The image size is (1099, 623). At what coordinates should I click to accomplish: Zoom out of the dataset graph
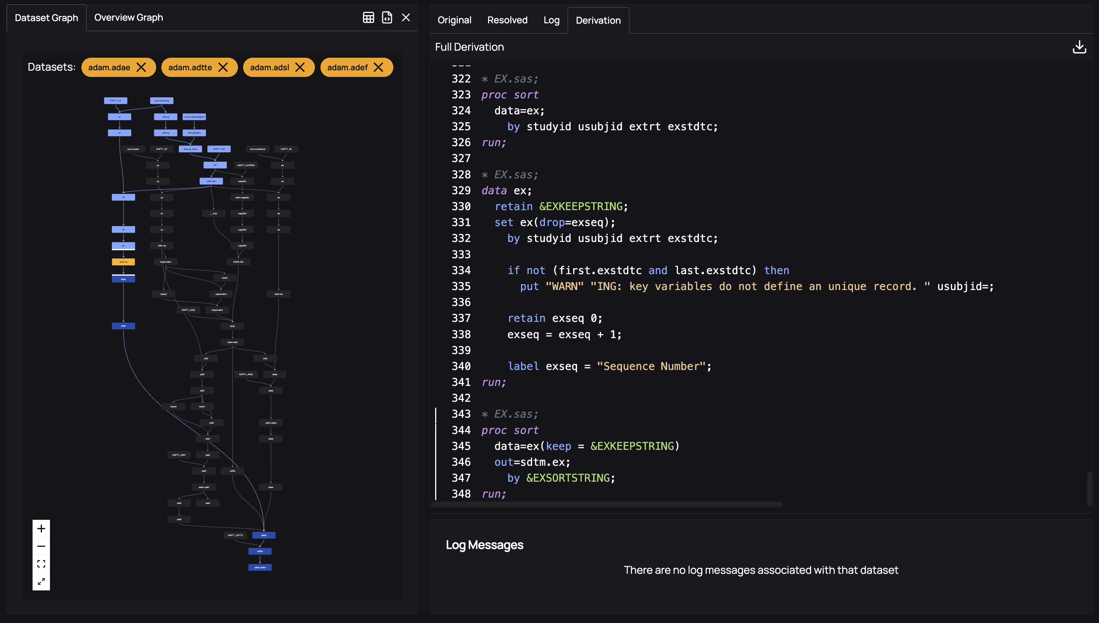coord(41,546)
